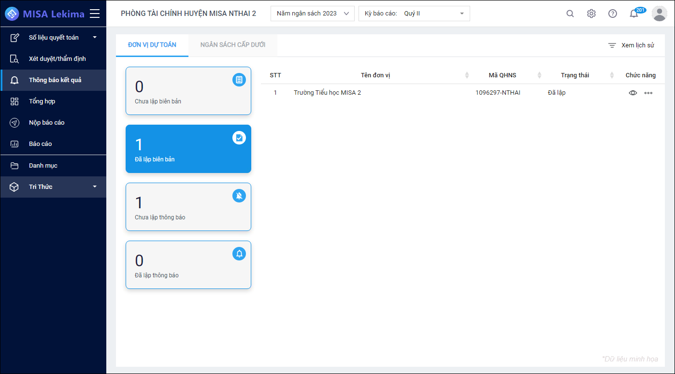The image size is (675, 374).
Task: Open Nộp báo cáo in sidebar
Action: (53, 122)
